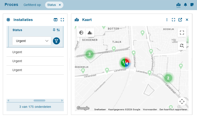Image resolution: width=197 pixels, height=117 pixels.
Task: Open map pan camera controls
Action: 182,102
